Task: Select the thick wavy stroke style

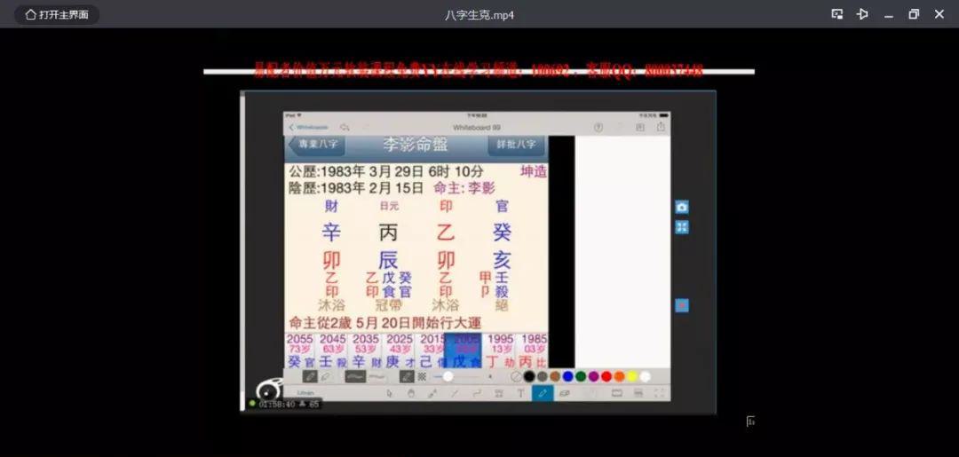Action: click(x=355, y=376)
